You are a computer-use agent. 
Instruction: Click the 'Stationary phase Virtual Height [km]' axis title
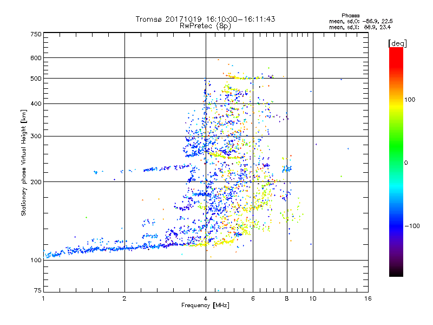pos(23,163)
